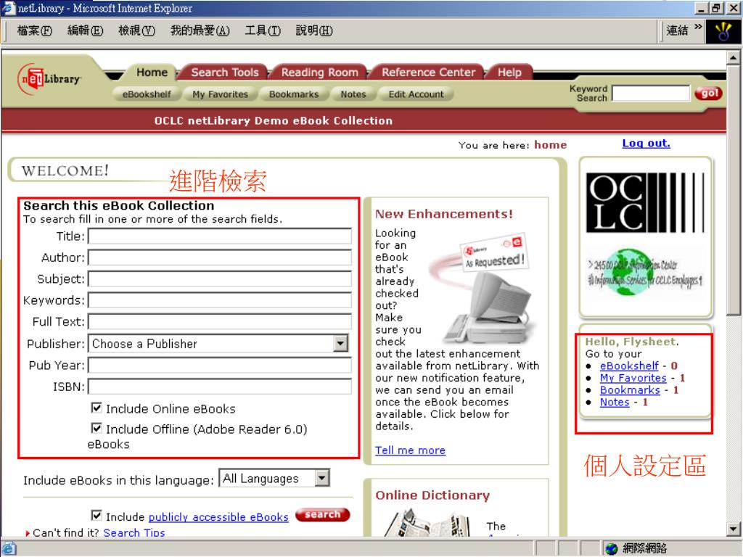Click the New Enhancements! heading
The height and width of the screenshot is (557, 743).
tap(444, 214)
